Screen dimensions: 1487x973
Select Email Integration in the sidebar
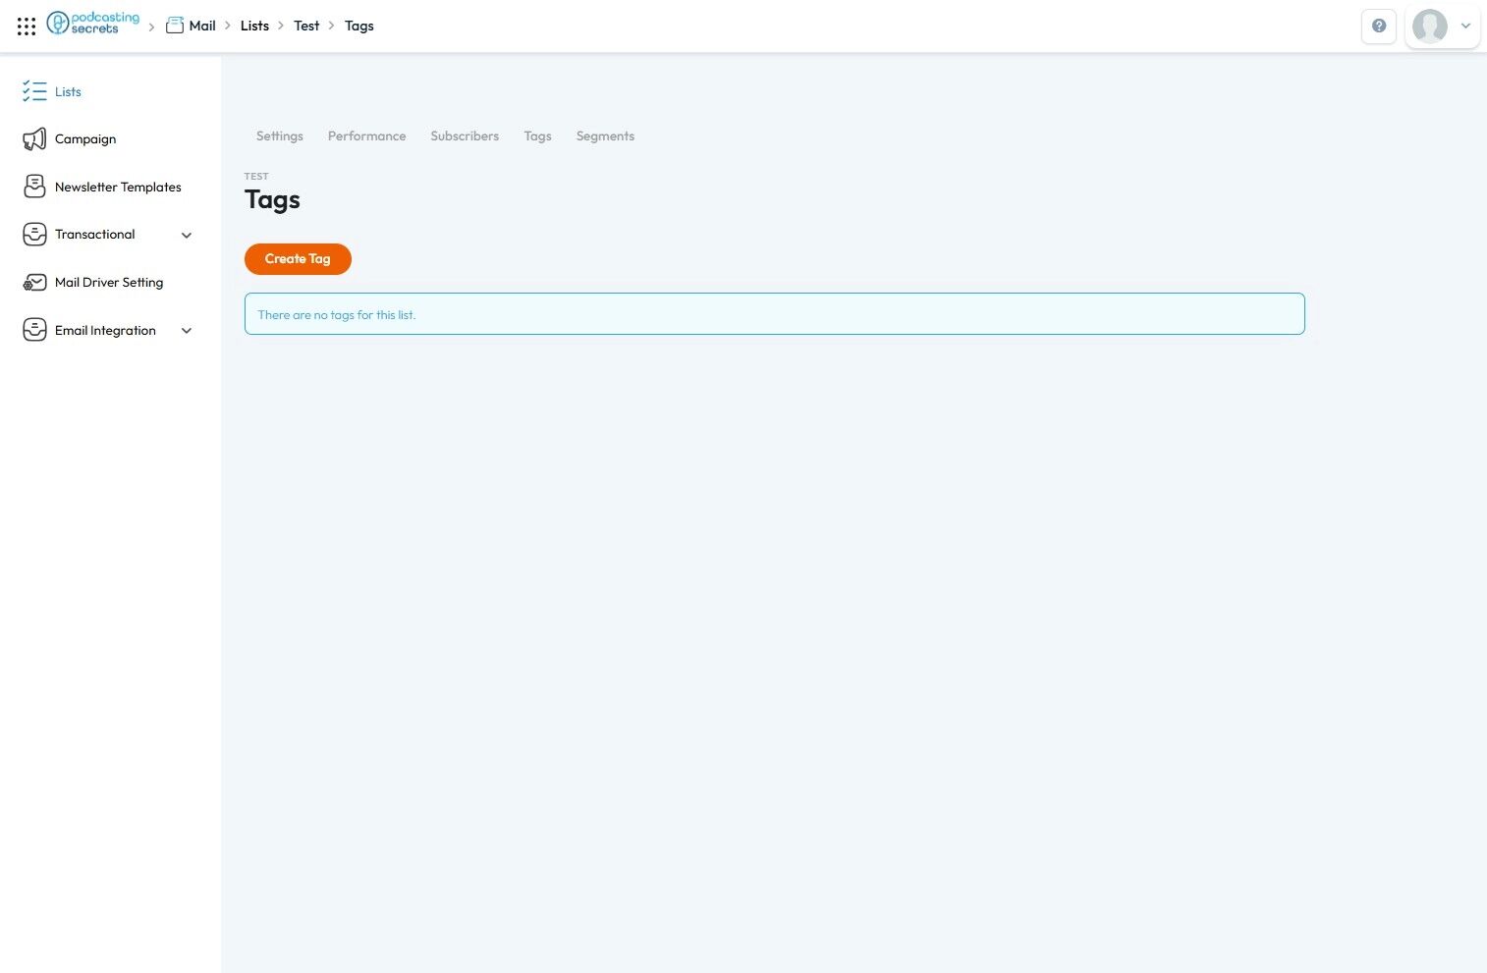[105, 331]
